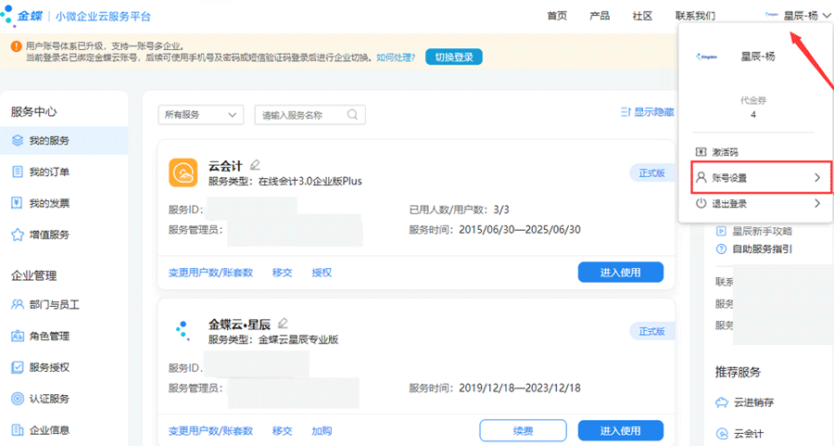Click 授权 under 云会计
Screen dimensions: 834x446
(322, 273)
